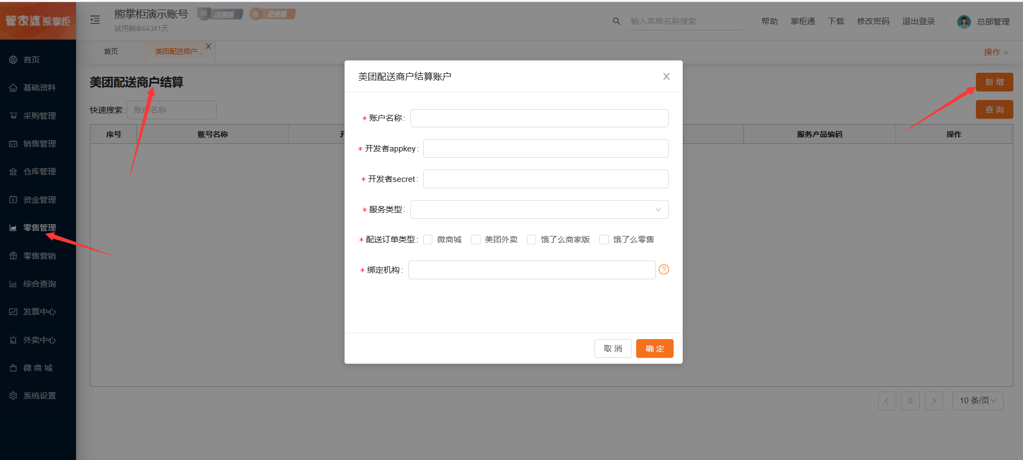Switch to the 首页 tab
The height and width of the screenshot is (460, 1023).
(x=111, y=51)
